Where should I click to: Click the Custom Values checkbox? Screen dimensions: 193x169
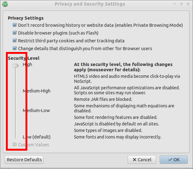tap(15, 145)
